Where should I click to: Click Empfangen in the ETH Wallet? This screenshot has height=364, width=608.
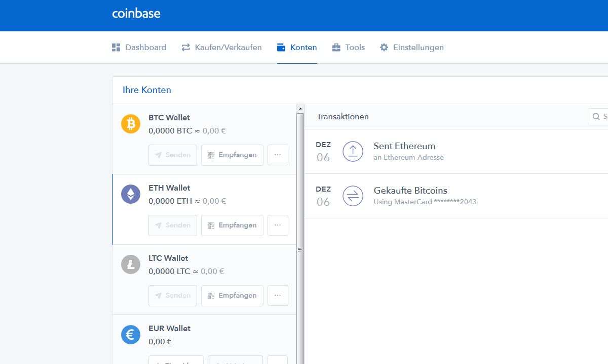click(x=233, y=225)
